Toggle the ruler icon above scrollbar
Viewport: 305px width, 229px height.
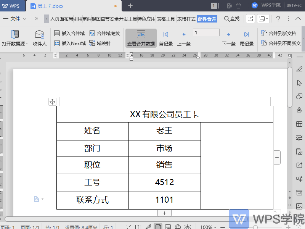point(290,56)
